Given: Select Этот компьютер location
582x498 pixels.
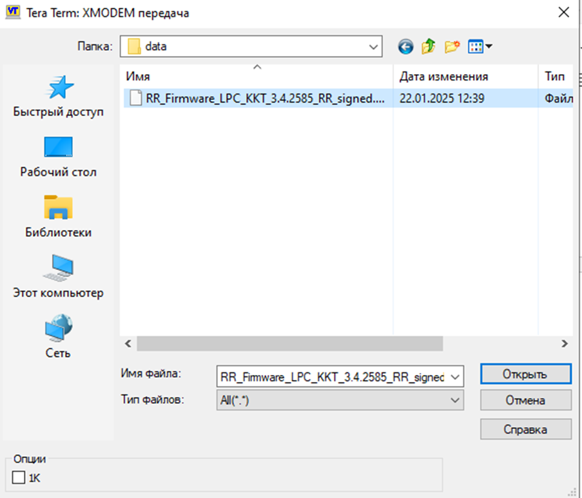Looking at the screenshot, I should coord(58,277).
